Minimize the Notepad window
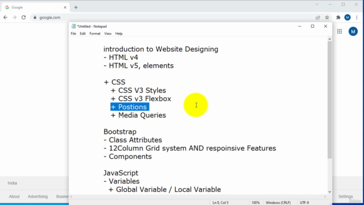The width and height of the screenshot is (364, 205). pos(300,26)
